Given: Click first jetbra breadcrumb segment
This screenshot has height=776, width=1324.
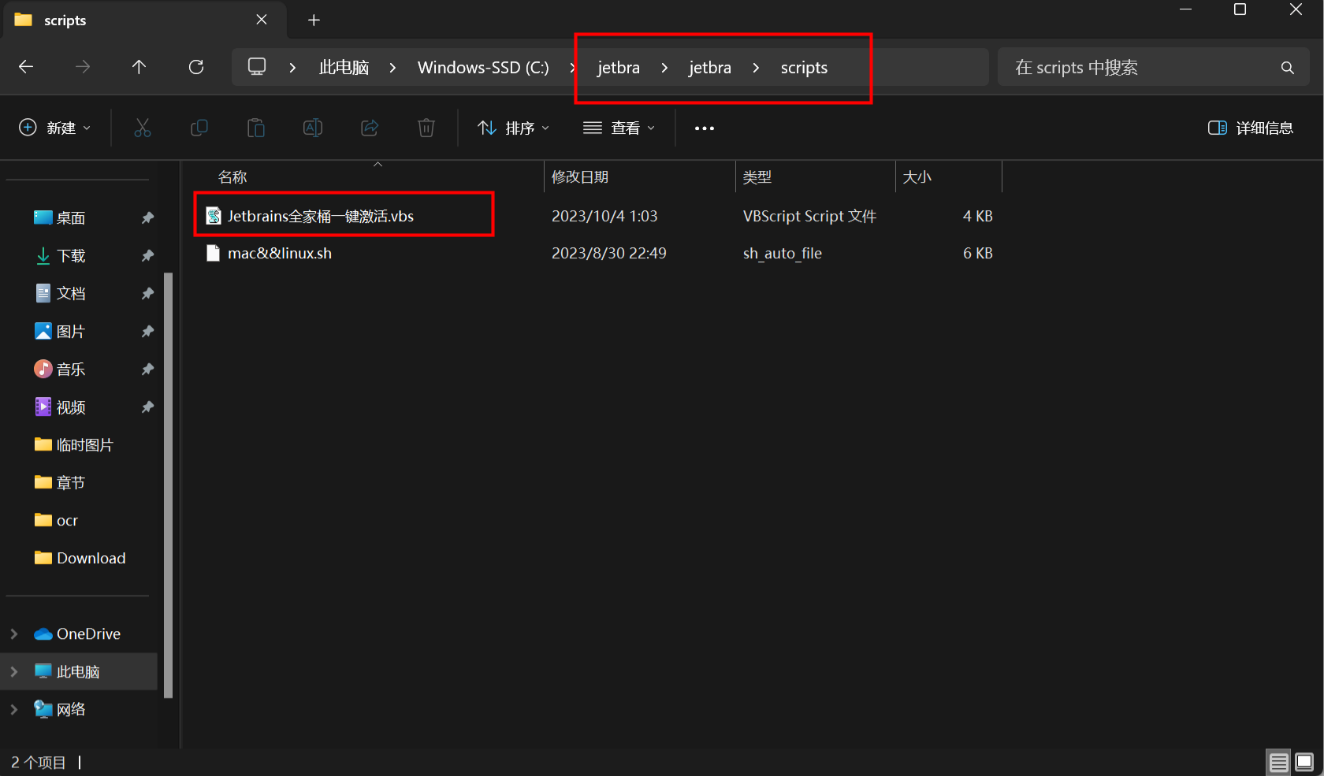Looking at the screenshot, I should coord(619,68).
